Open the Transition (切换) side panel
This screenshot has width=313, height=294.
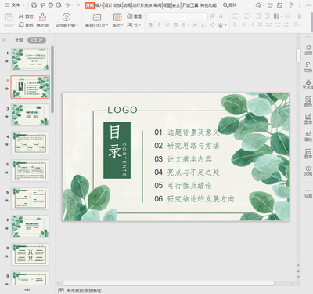[308, 67]
